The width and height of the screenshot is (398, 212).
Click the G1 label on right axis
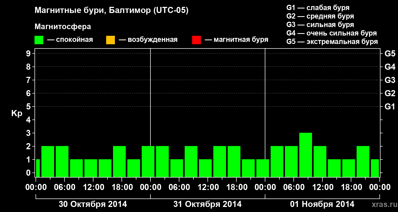coord(390,107)
